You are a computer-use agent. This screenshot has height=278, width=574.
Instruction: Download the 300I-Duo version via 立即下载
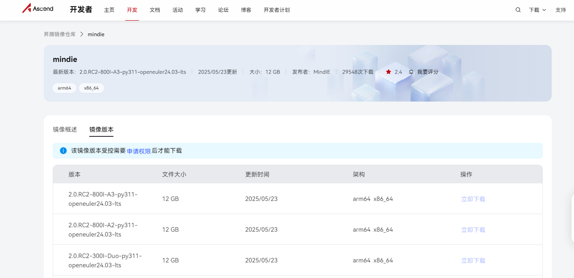(473, 261)
